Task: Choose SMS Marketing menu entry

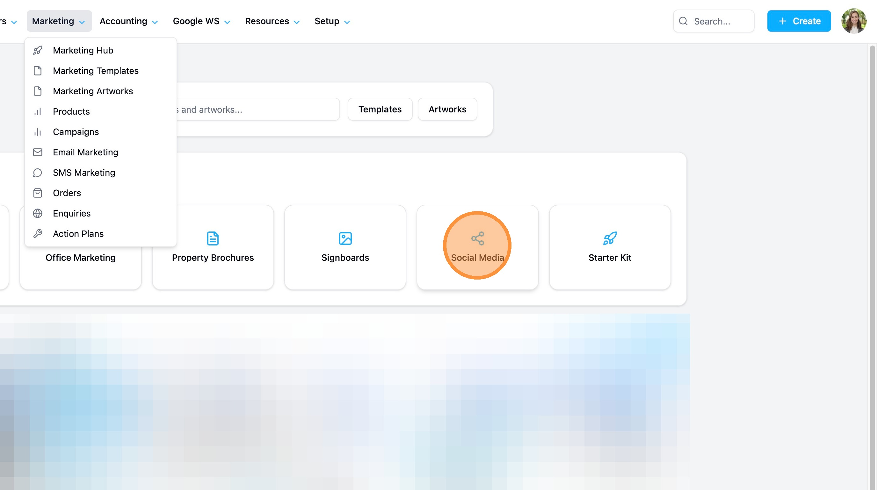Action: coord(100,173)
